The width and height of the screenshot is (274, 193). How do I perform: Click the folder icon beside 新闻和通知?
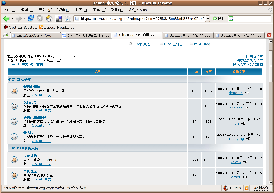14,91
